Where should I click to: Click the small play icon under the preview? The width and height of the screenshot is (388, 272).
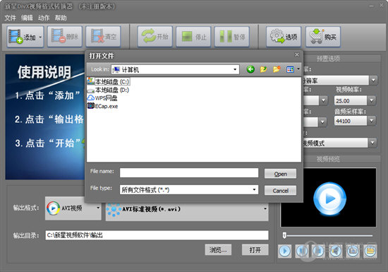(284, 252)
